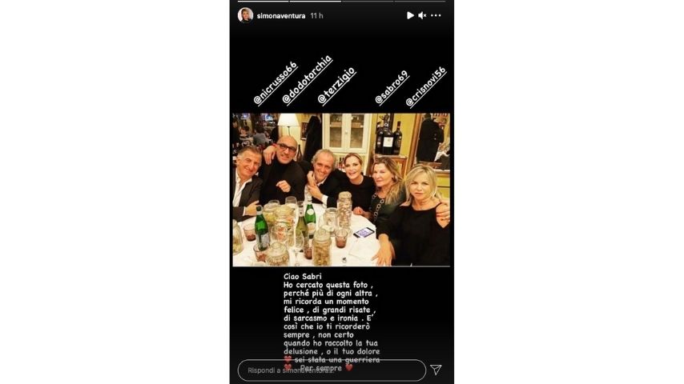Click the group dinner photo
This screenshot has width=684, height=384.
click(341, 190)
